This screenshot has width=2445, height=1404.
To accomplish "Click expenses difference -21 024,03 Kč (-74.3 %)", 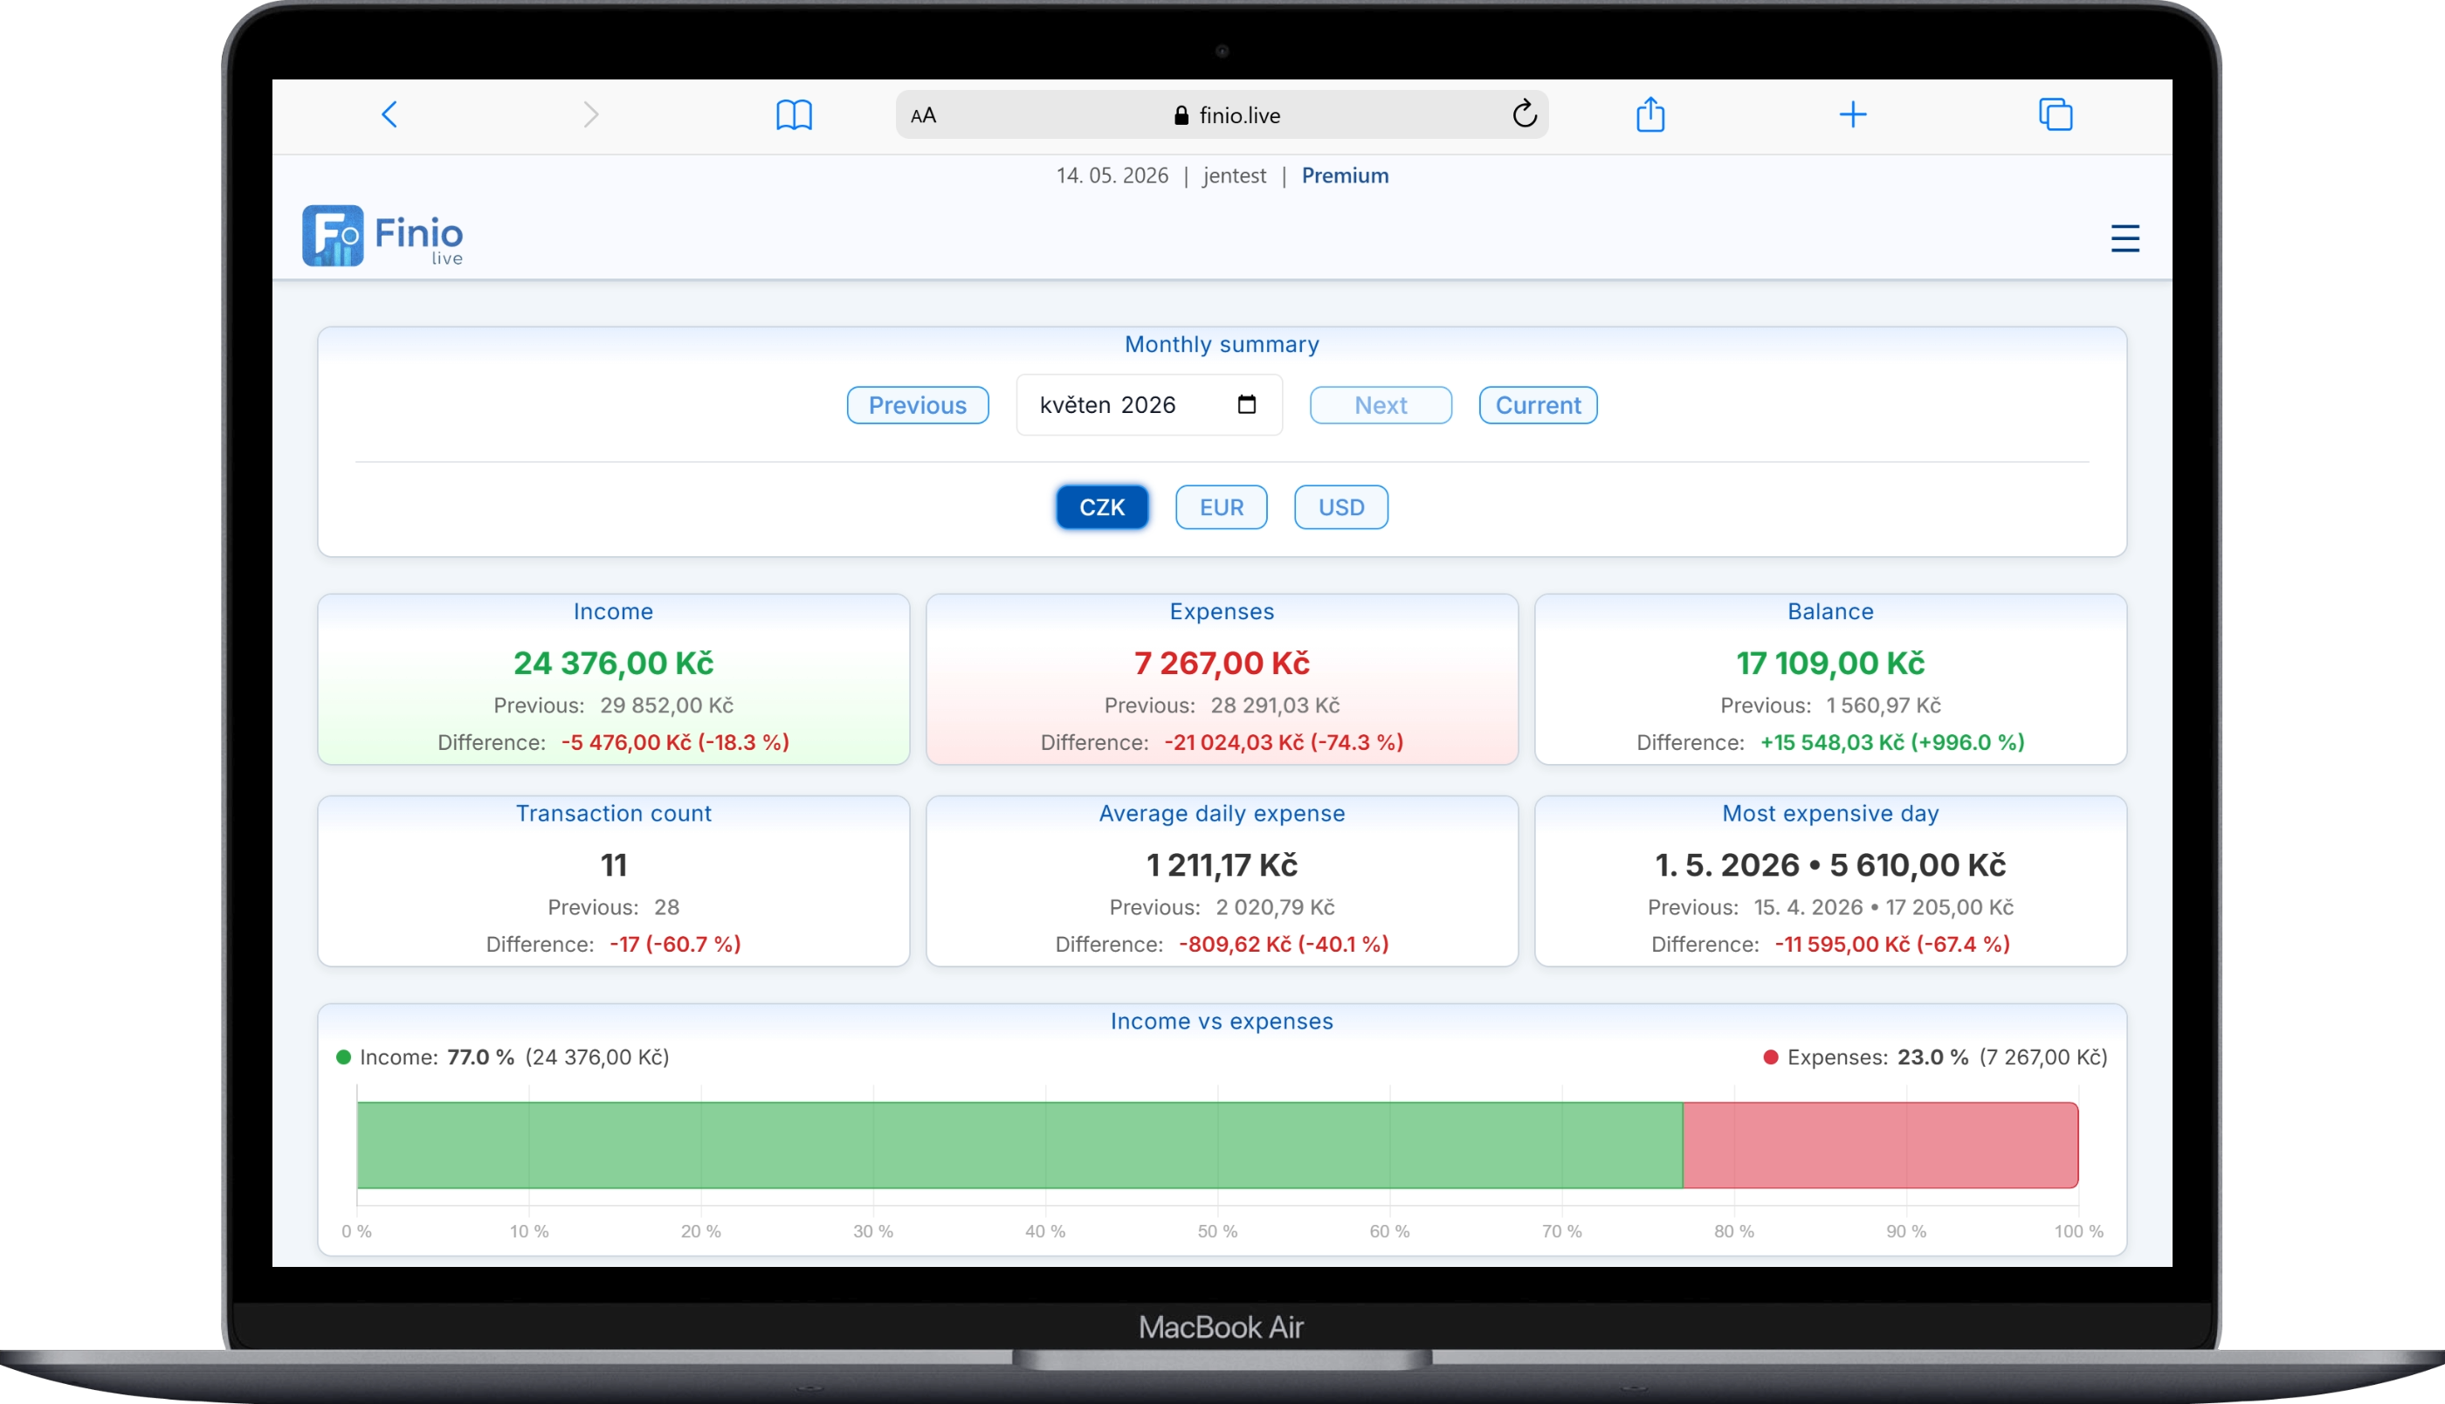I will [1284, 742].
